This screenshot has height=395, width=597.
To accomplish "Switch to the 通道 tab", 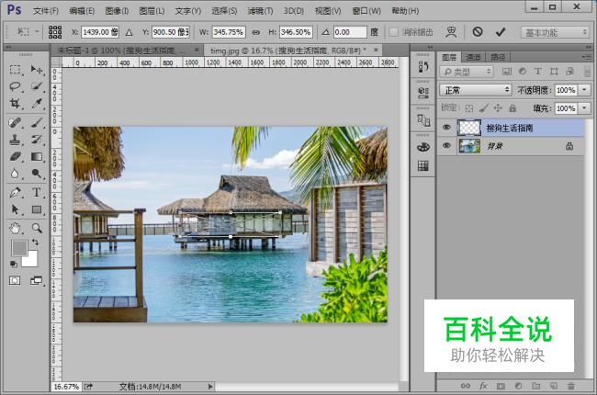I will click(473, 57).
